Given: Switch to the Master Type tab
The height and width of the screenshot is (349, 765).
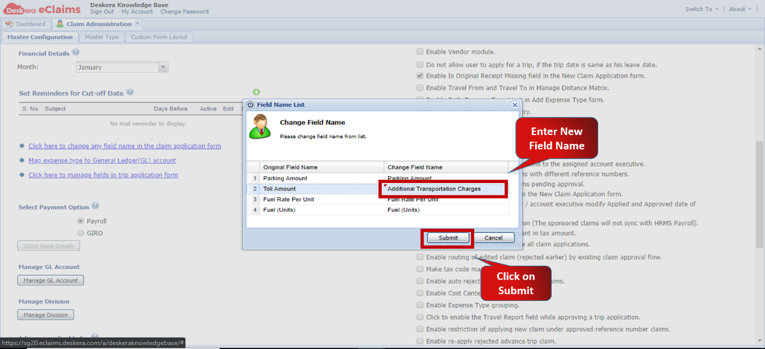Looking at the screenshot, I should 102,37.
